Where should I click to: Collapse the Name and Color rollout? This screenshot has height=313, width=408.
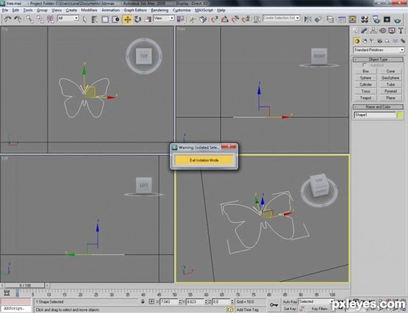(x=378, y=107)
